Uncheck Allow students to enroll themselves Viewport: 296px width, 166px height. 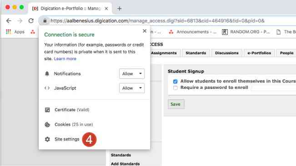coord(175,81)
